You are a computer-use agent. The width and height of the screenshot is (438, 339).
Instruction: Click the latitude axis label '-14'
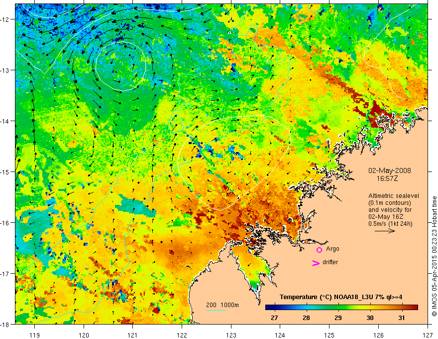5,121
